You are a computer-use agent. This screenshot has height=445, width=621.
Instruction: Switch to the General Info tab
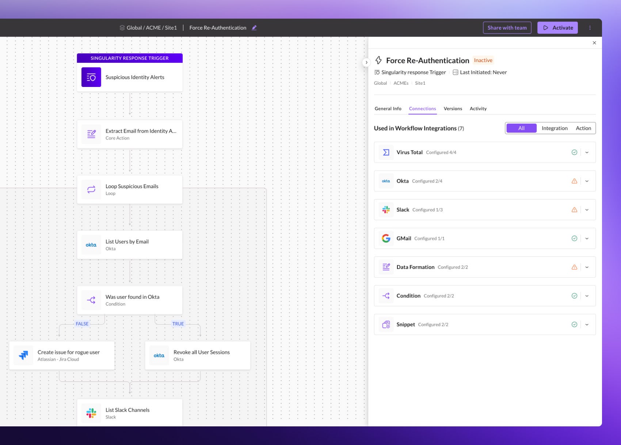pyautogui.click(x=388, y=109)
